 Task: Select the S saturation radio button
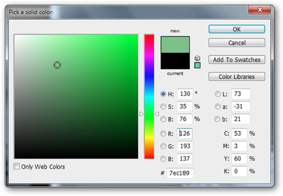(163, 106)
